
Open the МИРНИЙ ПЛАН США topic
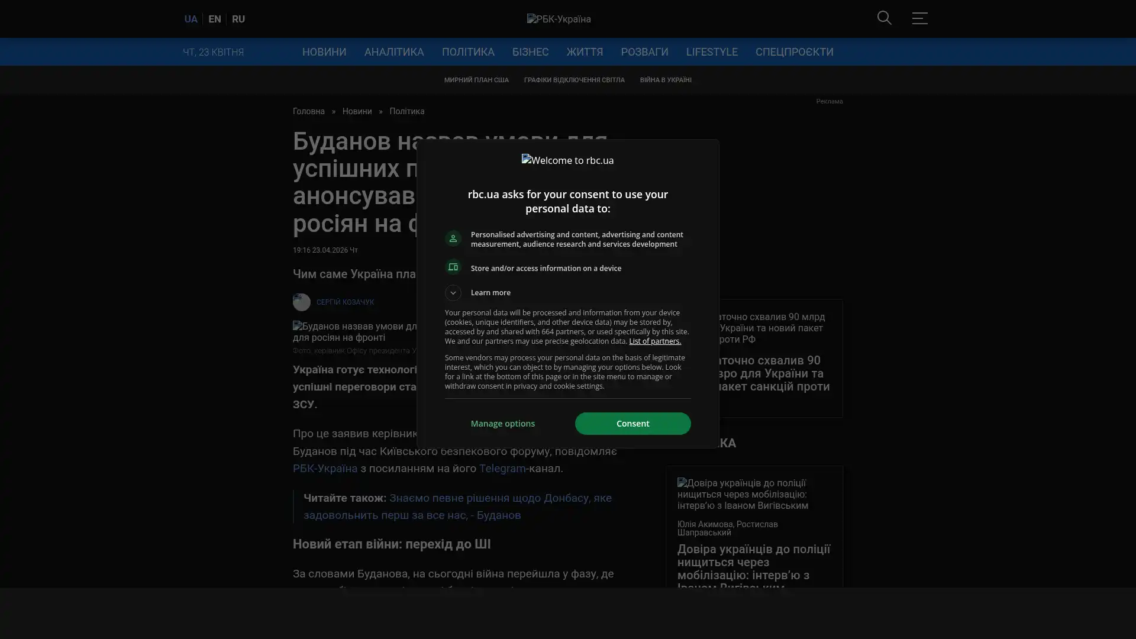pos(476,80)
